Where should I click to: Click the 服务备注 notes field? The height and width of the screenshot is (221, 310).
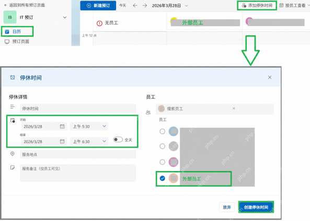78,173
